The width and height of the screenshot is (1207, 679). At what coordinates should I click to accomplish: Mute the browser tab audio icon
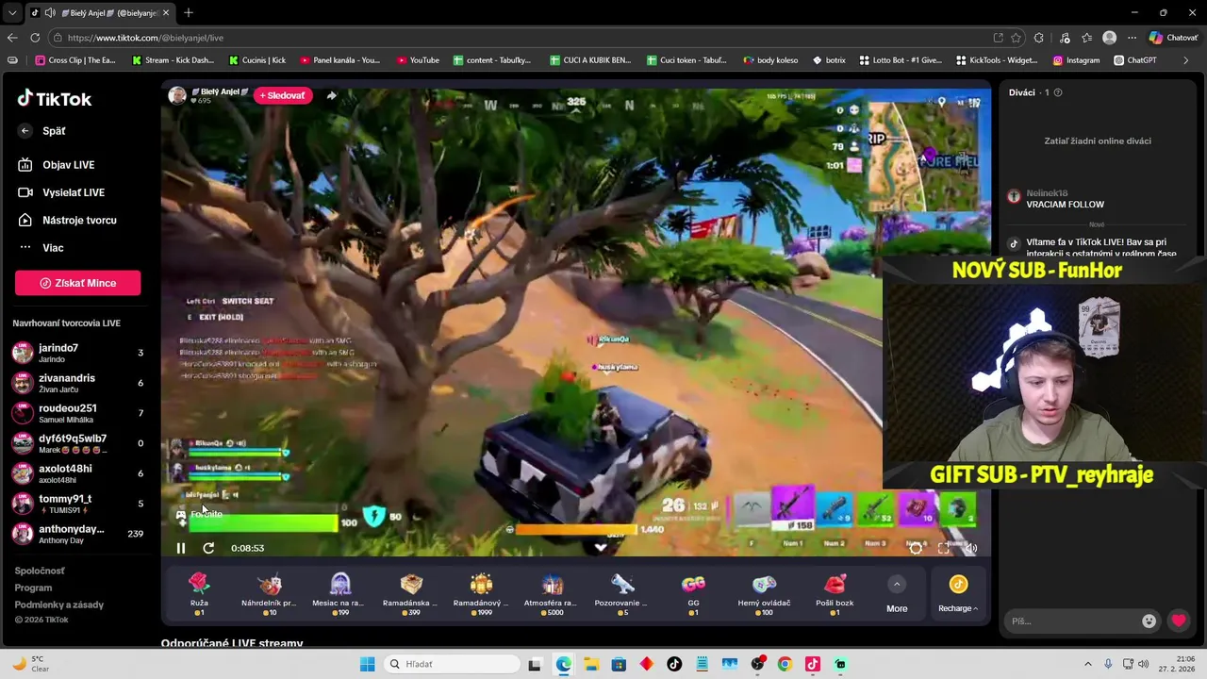(x=50, y=12)
